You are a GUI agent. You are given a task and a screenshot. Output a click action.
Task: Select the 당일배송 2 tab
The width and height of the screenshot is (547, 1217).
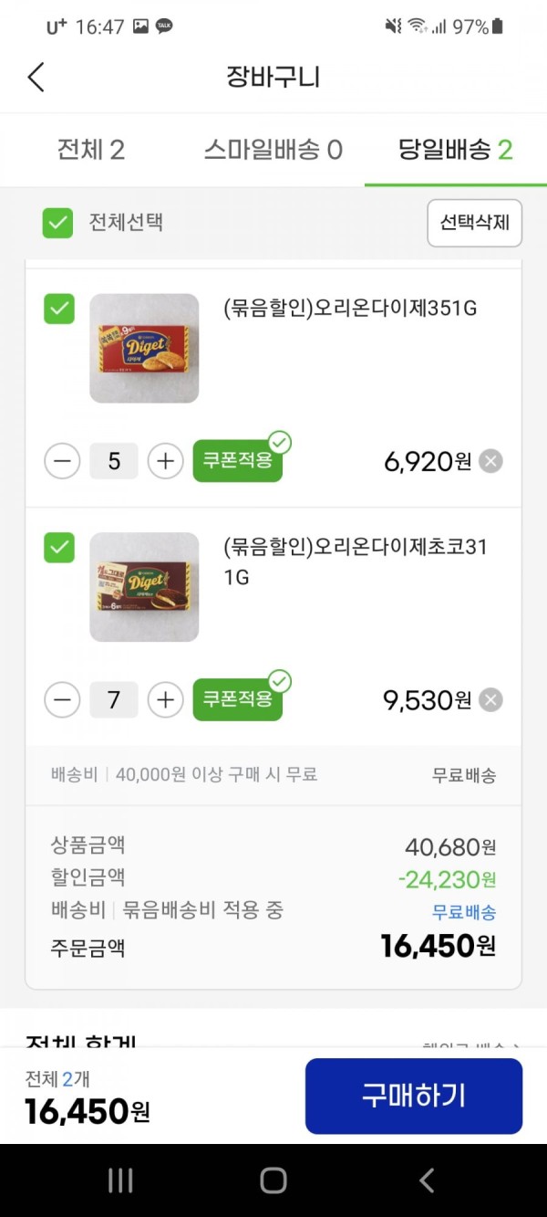point(456,150)
